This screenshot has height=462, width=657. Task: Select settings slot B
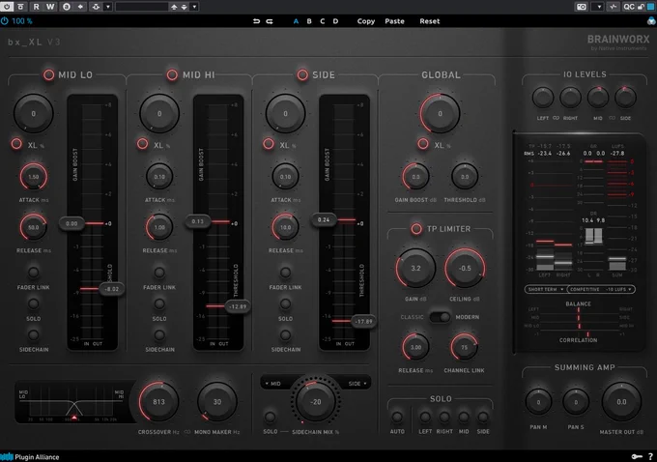click(x=309, y=21)
